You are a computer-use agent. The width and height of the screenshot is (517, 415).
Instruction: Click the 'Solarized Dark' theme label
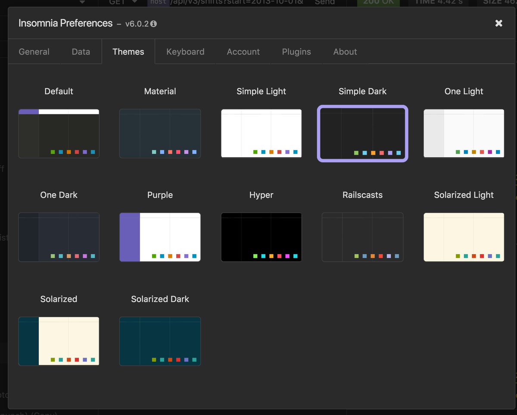[160, 299]
